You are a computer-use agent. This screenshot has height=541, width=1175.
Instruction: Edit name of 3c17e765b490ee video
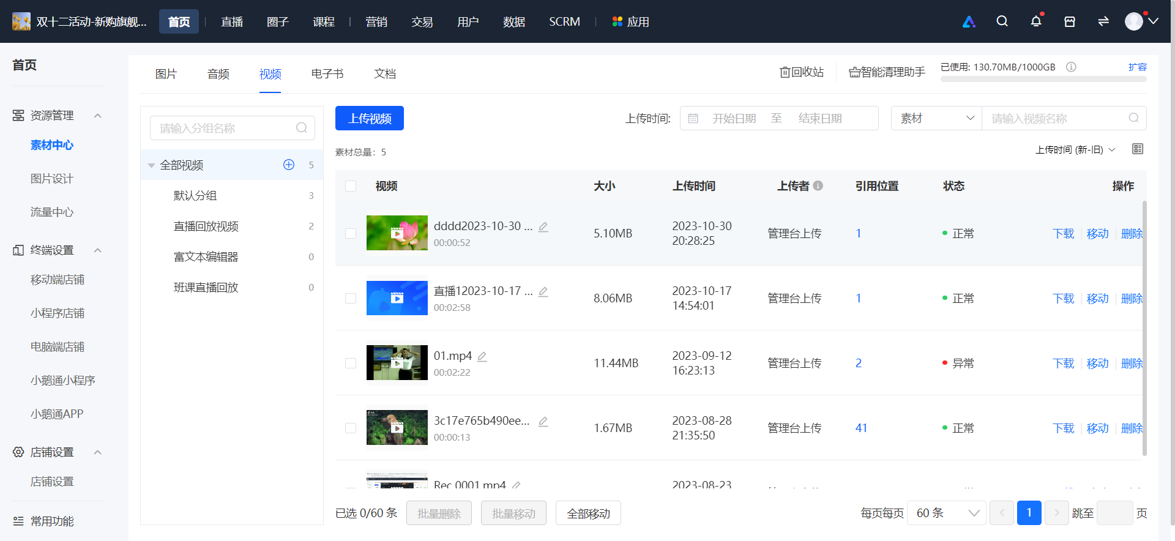[x=543, y=421]
